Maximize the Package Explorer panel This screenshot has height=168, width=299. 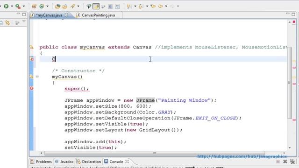(24, 14)
